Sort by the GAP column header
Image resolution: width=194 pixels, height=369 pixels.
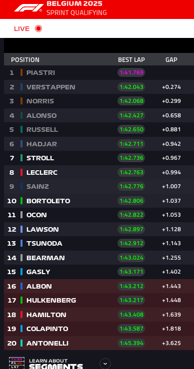coord(171,60)
